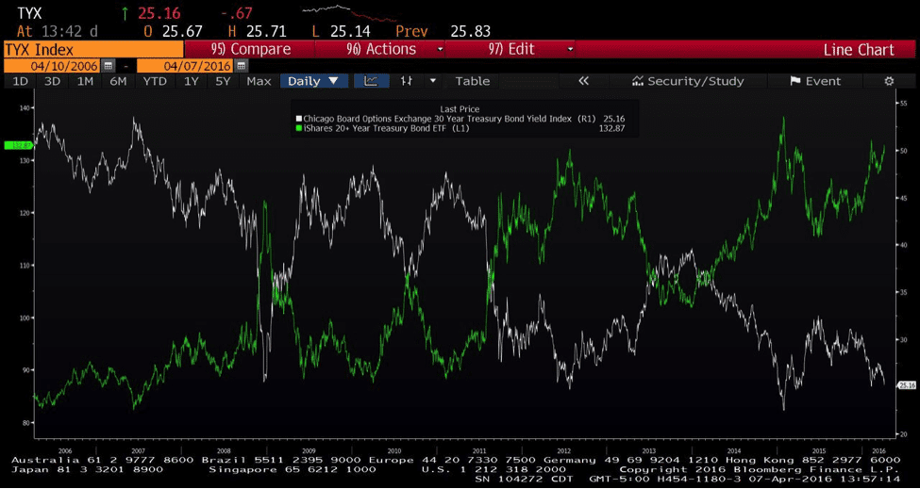Screen dimensions: 920x489
Task: Click green legend swatch for iShares ETF
Action: (x=299, y=127)
